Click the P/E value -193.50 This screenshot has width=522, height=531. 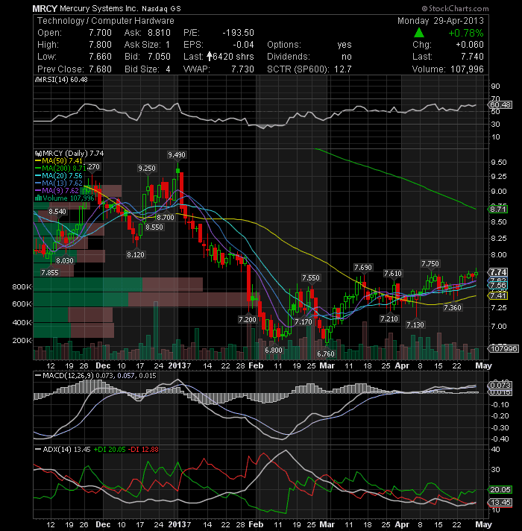(x=239, y=33)
